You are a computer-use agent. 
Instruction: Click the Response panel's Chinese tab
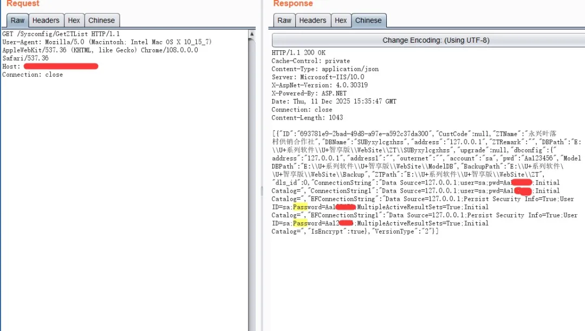pyautogui.click(x=368, y=21)
